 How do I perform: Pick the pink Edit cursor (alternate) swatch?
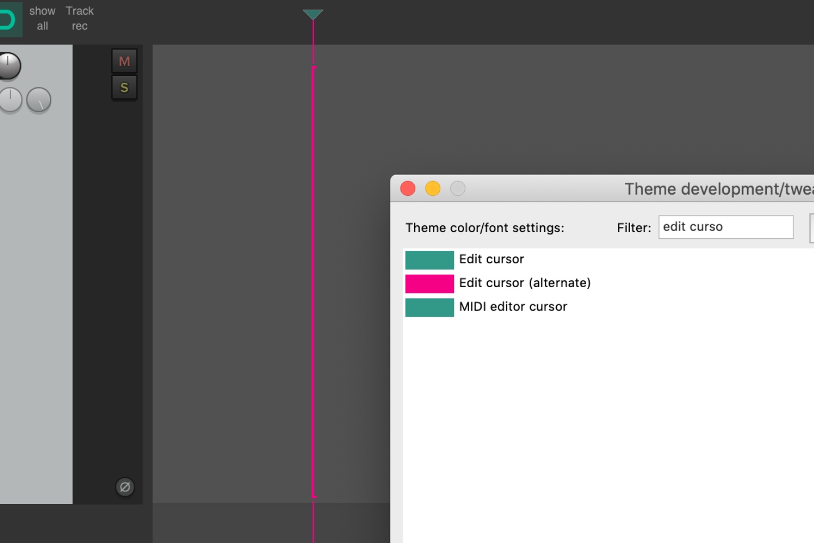pyautogui.click(x=429, y=283)
